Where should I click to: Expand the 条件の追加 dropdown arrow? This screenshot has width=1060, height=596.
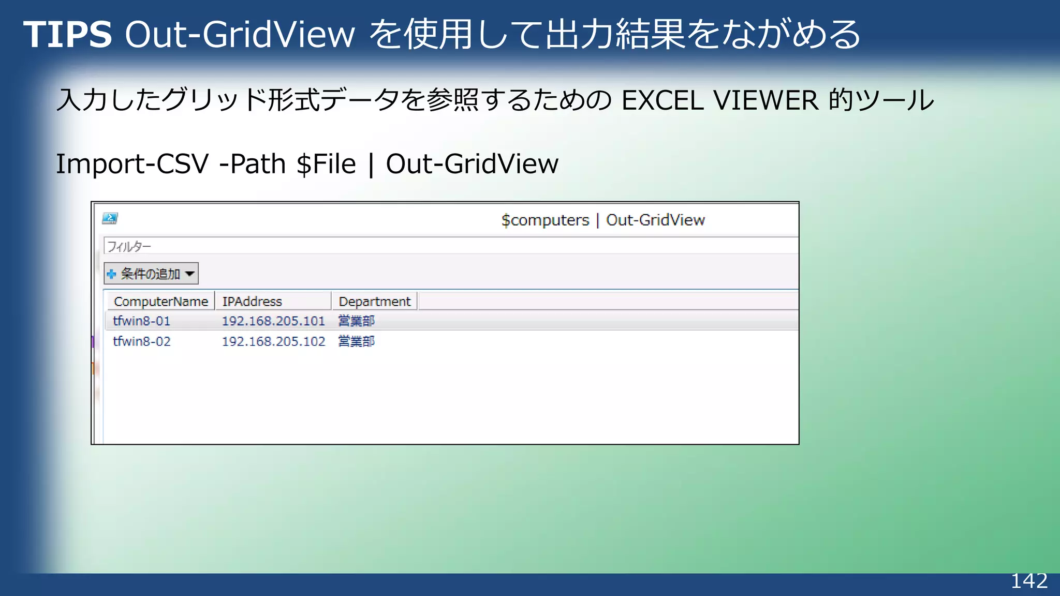[x=190, y=274]
